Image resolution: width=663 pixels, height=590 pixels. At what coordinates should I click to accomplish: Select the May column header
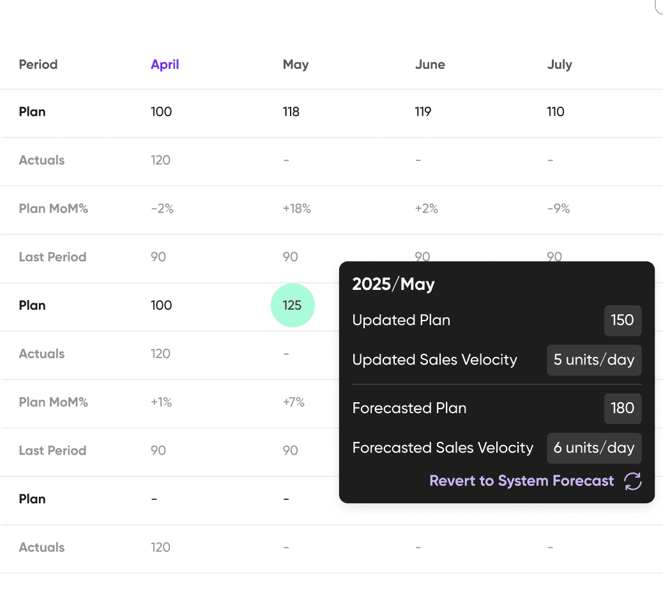(296, 64)
